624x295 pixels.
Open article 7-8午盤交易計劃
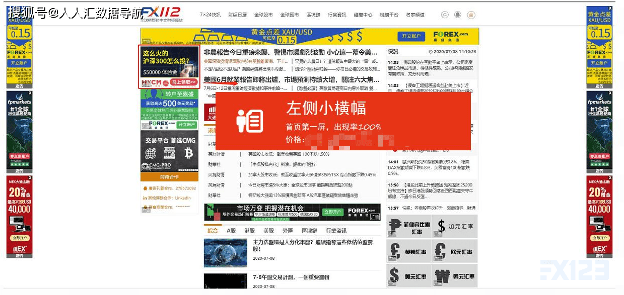point(291,277)
